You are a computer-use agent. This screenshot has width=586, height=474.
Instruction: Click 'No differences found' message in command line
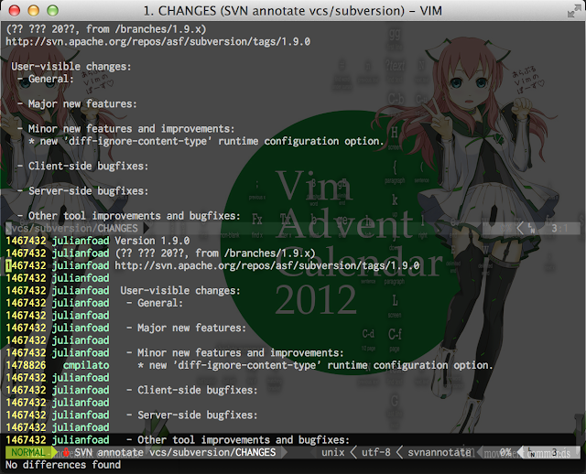[63, 465]
